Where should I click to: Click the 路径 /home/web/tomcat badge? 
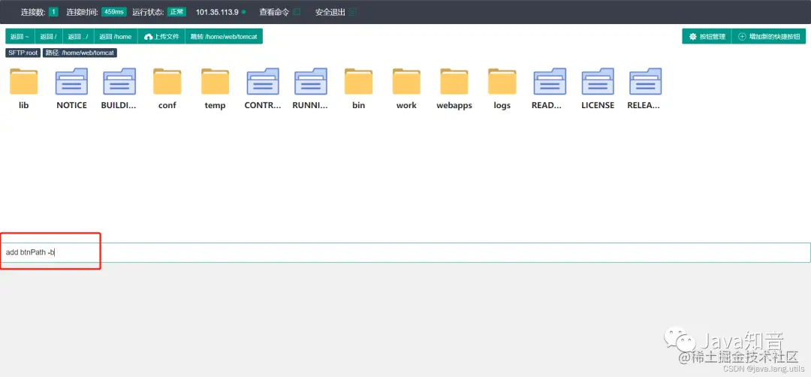pos(80,53)
